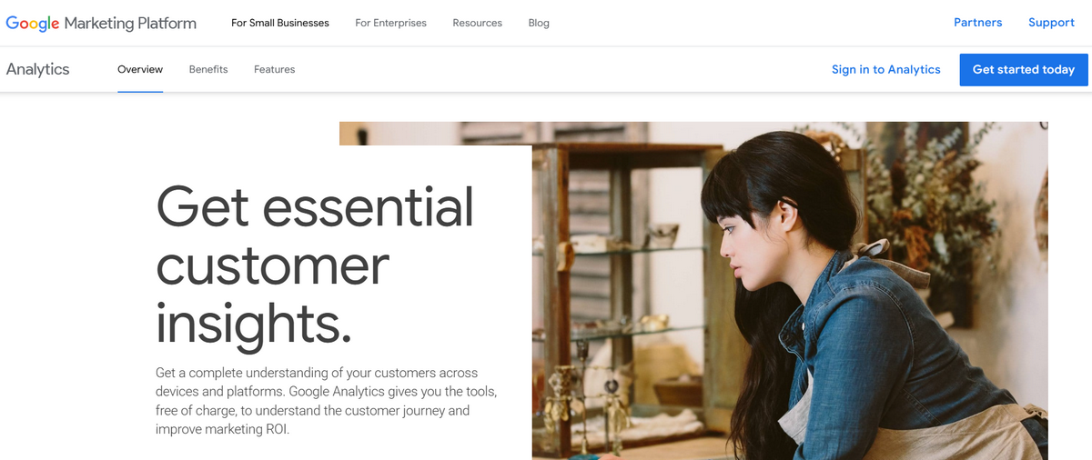Image resolution: width=1092 pixels, height=460 pixels.
Task: Open the For Enterprises menu
Action: click(x=390, y=23)
